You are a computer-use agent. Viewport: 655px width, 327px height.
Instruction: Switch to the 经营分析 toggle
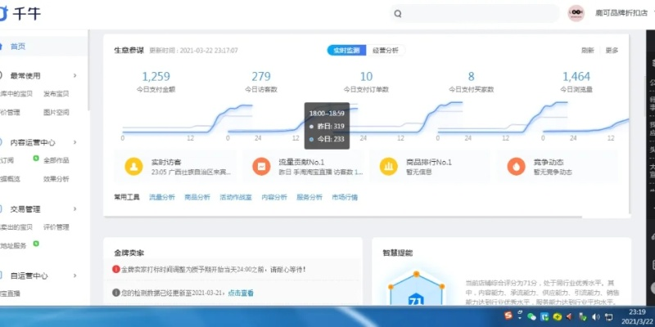click(384, 51)
